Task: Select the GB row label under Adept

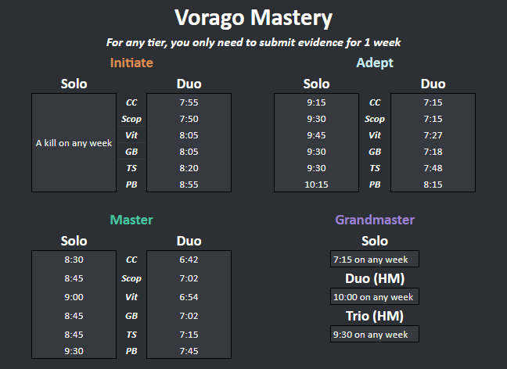Action: 375,152
